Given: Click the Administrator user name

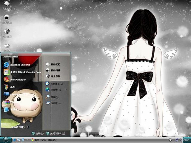Looking at the screenshot, I should click(11, 57).
